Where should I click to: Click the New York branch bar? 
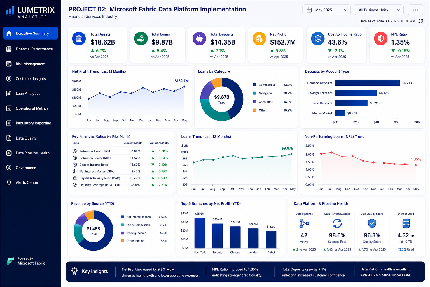200,233
